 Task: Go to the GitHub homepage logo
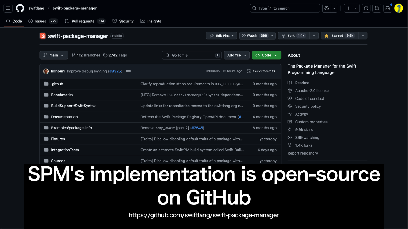point(20,8)
